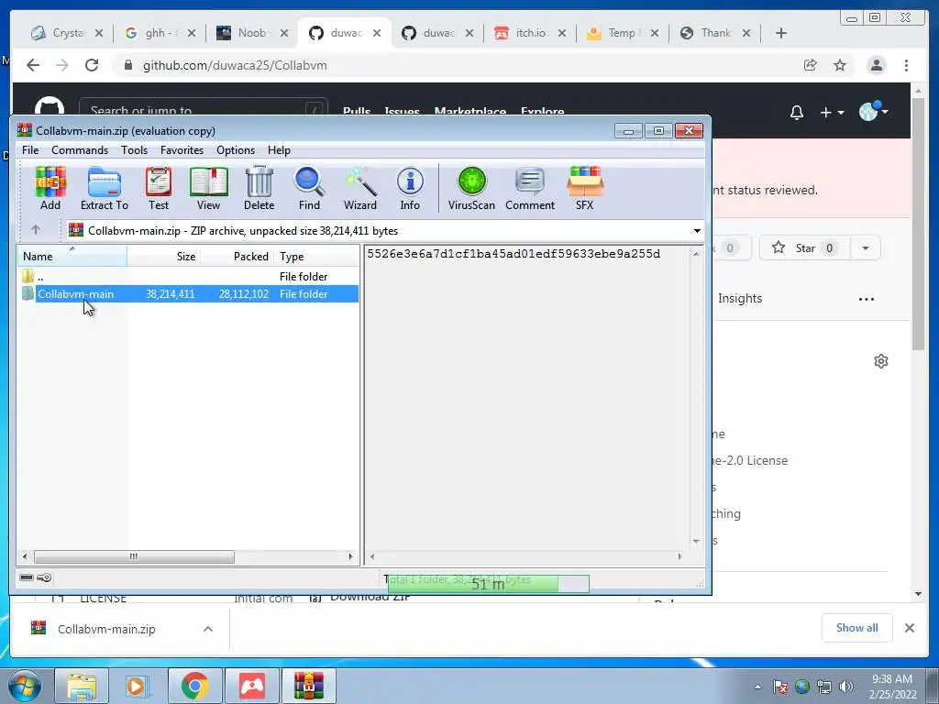Expand the Collabvm-main.zip download options chevron
This screenshot has width=939, height=704.
[208, 629]
